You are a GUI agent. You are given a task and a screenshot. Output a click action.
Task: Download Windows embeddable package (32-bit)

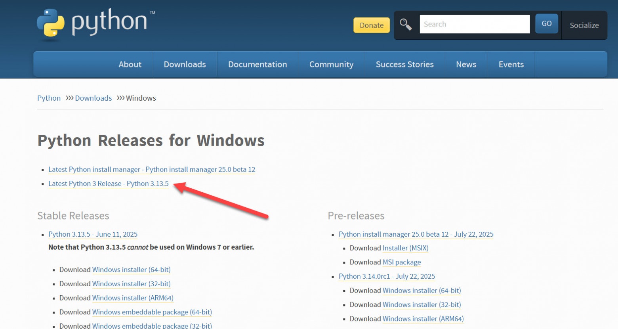click(152, 326)
